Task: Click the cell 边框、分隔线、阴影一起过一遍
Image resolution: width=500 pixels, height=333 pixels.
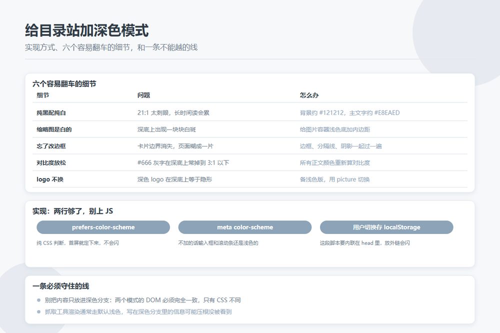Action: click(341, 146)
